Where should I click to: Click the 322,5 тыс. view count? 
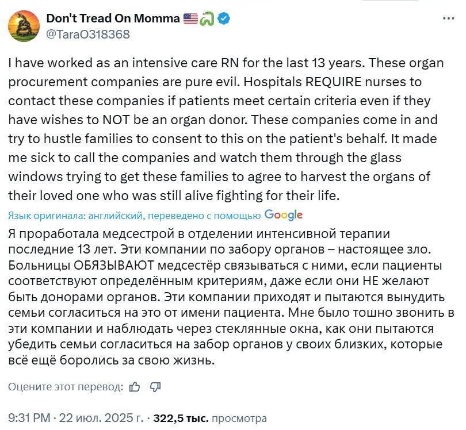coord(181,418)
